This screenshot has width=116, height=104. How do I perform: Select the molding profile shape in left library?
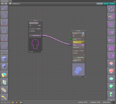(x=4, y=8)
